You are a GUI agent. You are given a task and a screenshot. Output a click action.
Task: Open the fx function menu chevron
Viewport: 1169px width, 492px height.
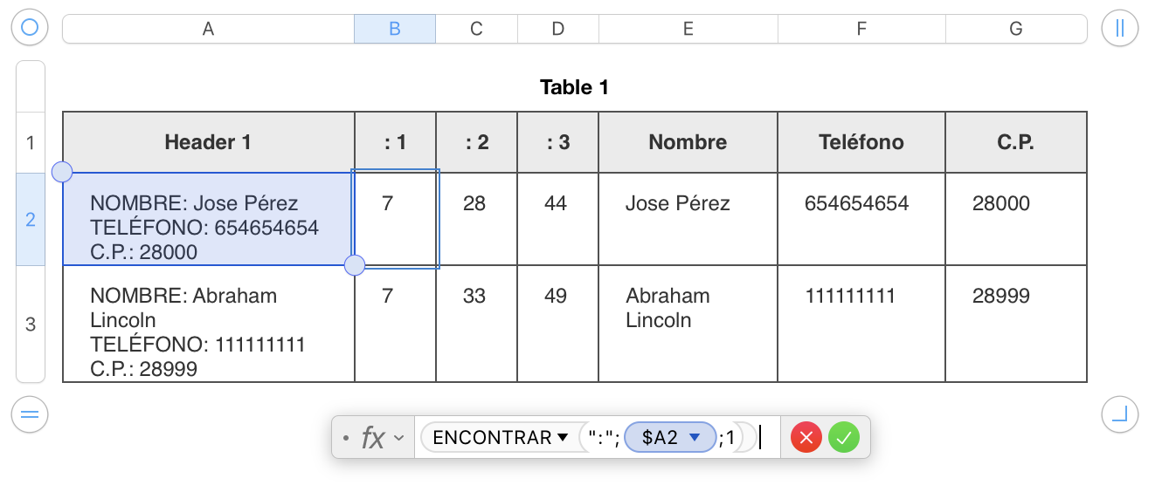399,438
